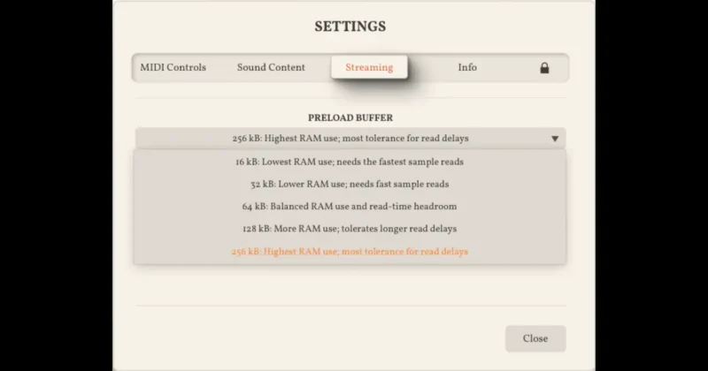Click the SETTINGS heading text
The height and width of the screenshot is (371, 708).
pyautogui.click(x=350, y=26)
